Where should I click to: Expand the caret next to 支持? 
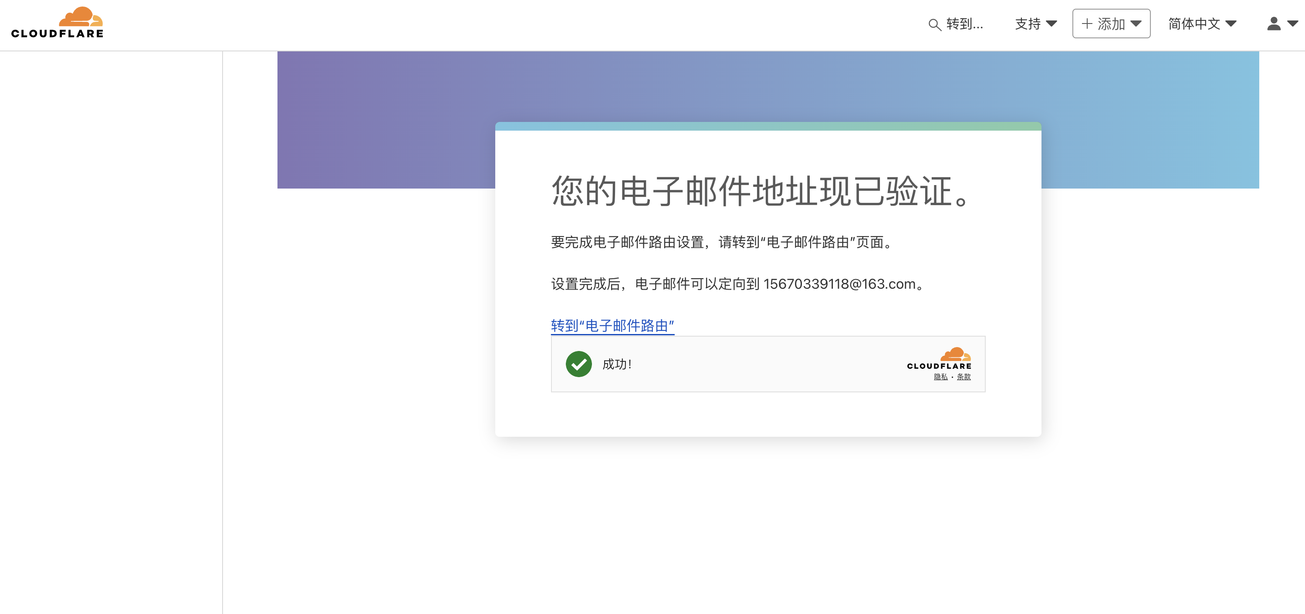tap(1051, 24)
